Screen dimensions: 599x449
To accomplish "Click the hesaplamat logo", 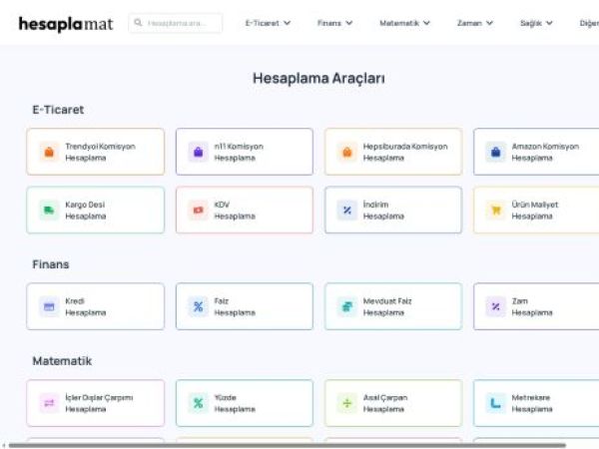I will [66, 24].
